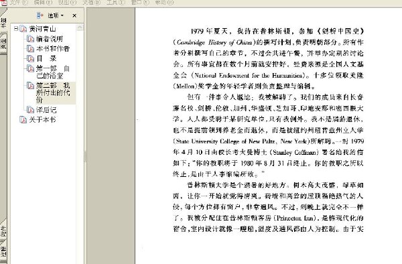Viewport: 402px width, 264px height.
Task: Open the 注释 comments side tab
Action: pos(3,251)
